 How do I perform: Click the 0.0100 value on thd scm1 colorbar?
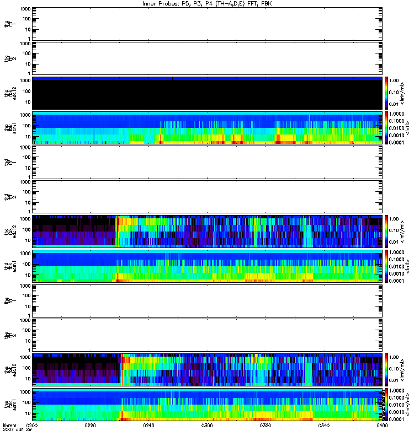pos(396,267)
